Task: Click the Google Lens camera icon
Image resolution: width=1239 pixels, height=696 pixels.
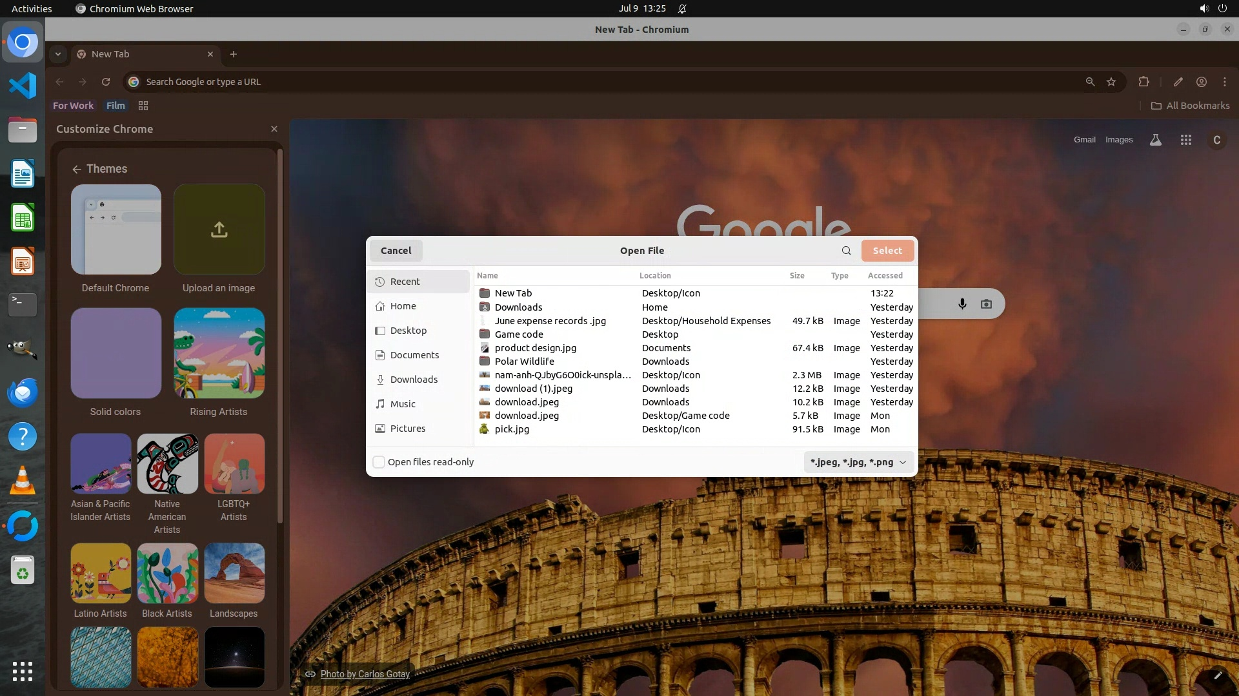Action: tap(986, 304)
